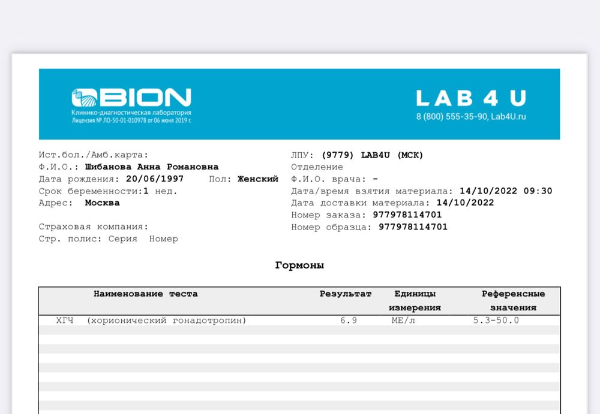Viewport: 600px width, 414px height.
Task: Select the phone number 8 (800) 555-35-90, Lab4U.ru line
Action: [471, 117]
